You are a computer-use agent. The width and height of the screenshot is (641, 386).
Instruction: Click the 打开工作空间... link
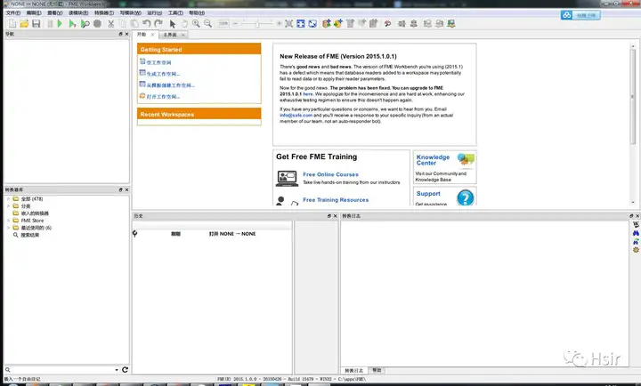tap(163, 97)
